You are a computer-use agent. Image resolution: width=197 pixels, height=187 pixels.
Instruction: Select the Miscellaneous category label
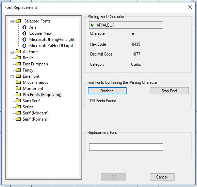pos(36,82)
